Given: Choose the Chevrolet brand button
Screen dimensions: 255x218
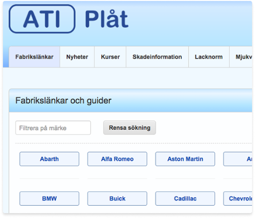Looking at the screenshot, I should click(x=238, y=198).
